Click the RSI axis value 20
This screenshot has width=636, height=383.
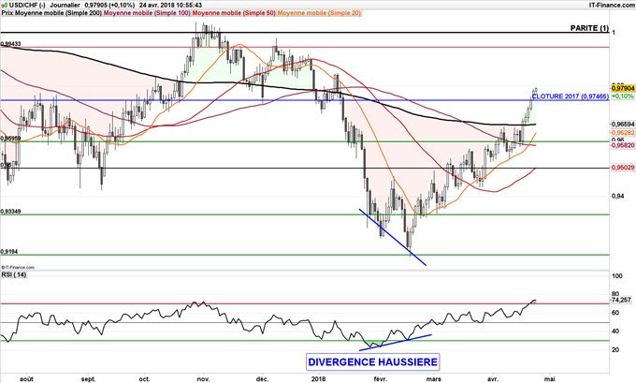pyautogui.click(x=615, y=349)
